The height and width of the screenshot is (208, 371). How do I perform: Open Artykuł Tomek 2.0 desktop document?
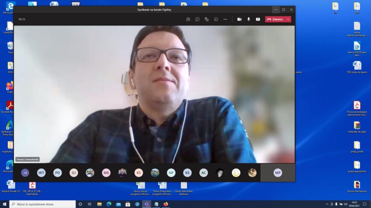[11, 186]
